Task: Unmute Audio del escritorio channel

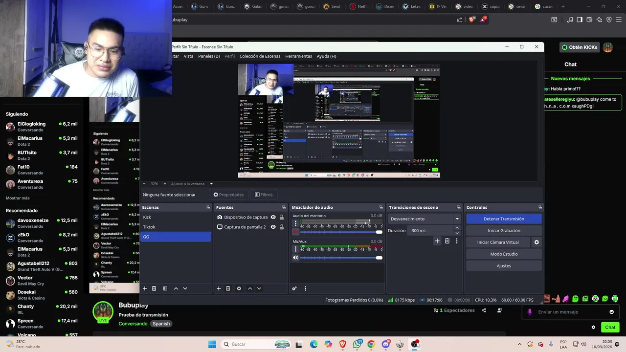Action: pos(295,232)
